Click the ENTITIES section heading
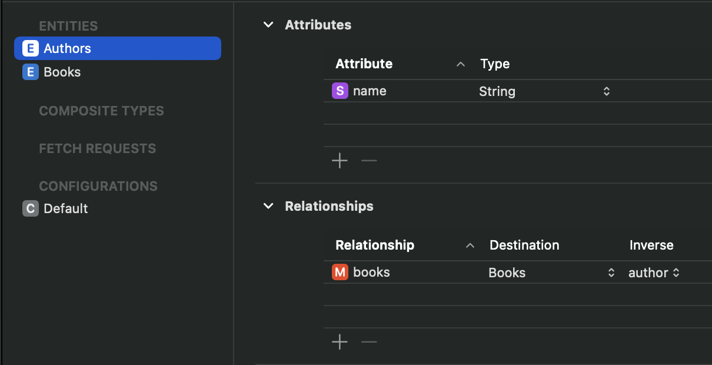 pyautogui.click(x=68, y=26)
